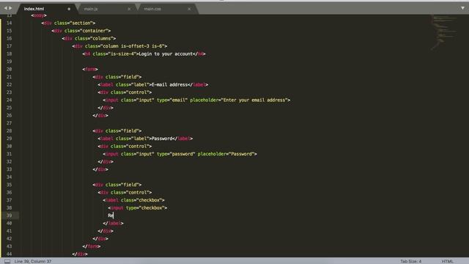Click the minimap code preview
Image resolution: width=469 pixels, height=264 pixels.
pyautogui.click(x=444, y=32)
